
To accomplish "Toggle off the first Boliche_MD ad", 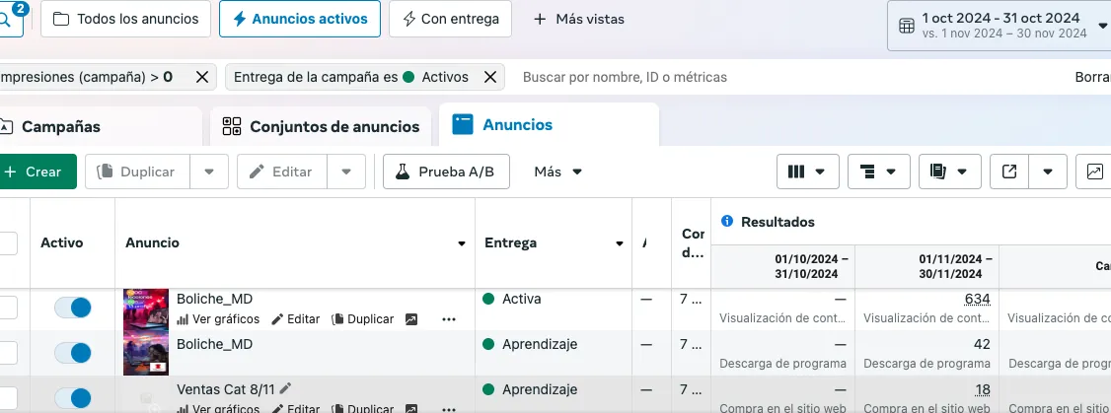I will [72, 308].
